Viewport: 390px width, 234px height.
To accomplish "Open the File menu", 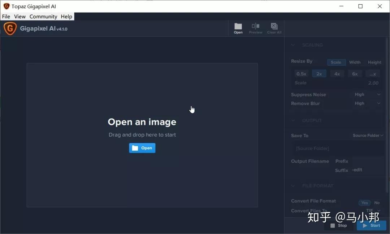I will coord(6,17).
